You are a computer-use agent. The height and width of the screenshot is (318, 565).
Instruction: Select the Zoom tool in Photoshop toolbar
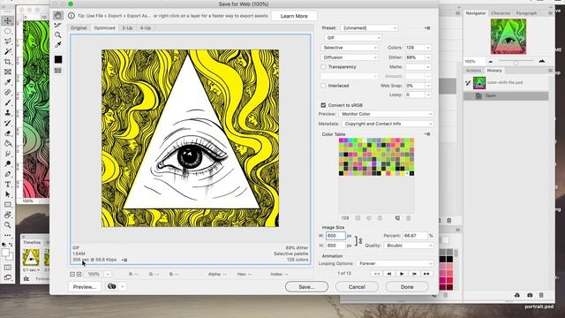click(8, 225)
